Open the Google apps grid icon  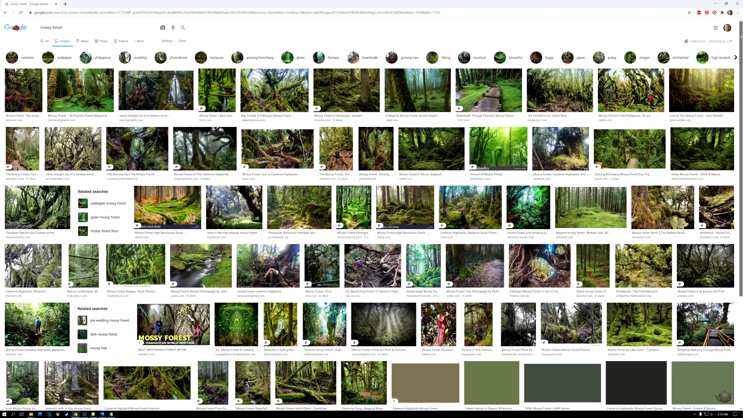coord(716,28)
